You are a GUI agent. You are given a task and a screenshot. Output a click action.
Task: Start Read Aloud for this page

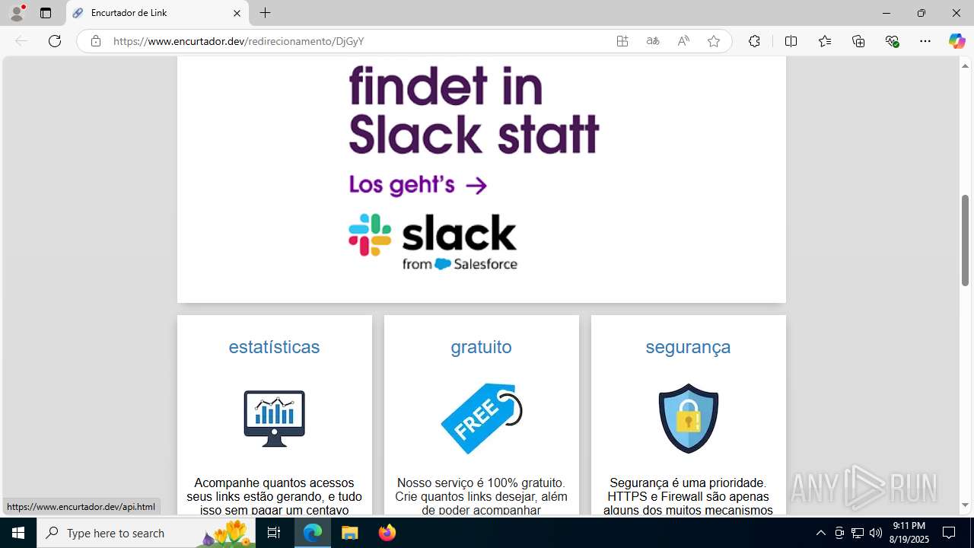[683, 41]
